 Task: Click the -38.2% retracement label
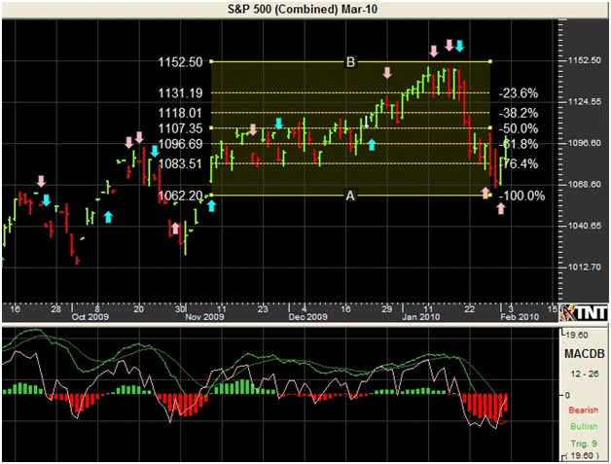(519, 113)
